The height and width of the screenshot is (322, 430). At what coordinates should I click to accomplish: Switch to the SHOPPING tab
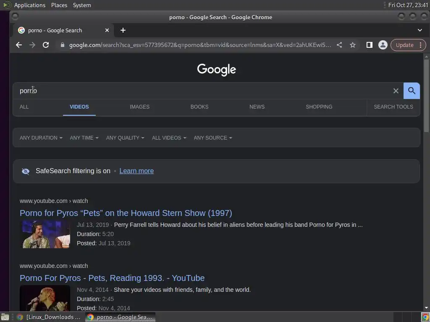(319, 107)
